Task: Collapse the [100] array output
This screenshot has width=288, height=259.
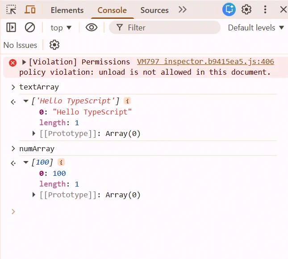Action: [x=26, y=162]
